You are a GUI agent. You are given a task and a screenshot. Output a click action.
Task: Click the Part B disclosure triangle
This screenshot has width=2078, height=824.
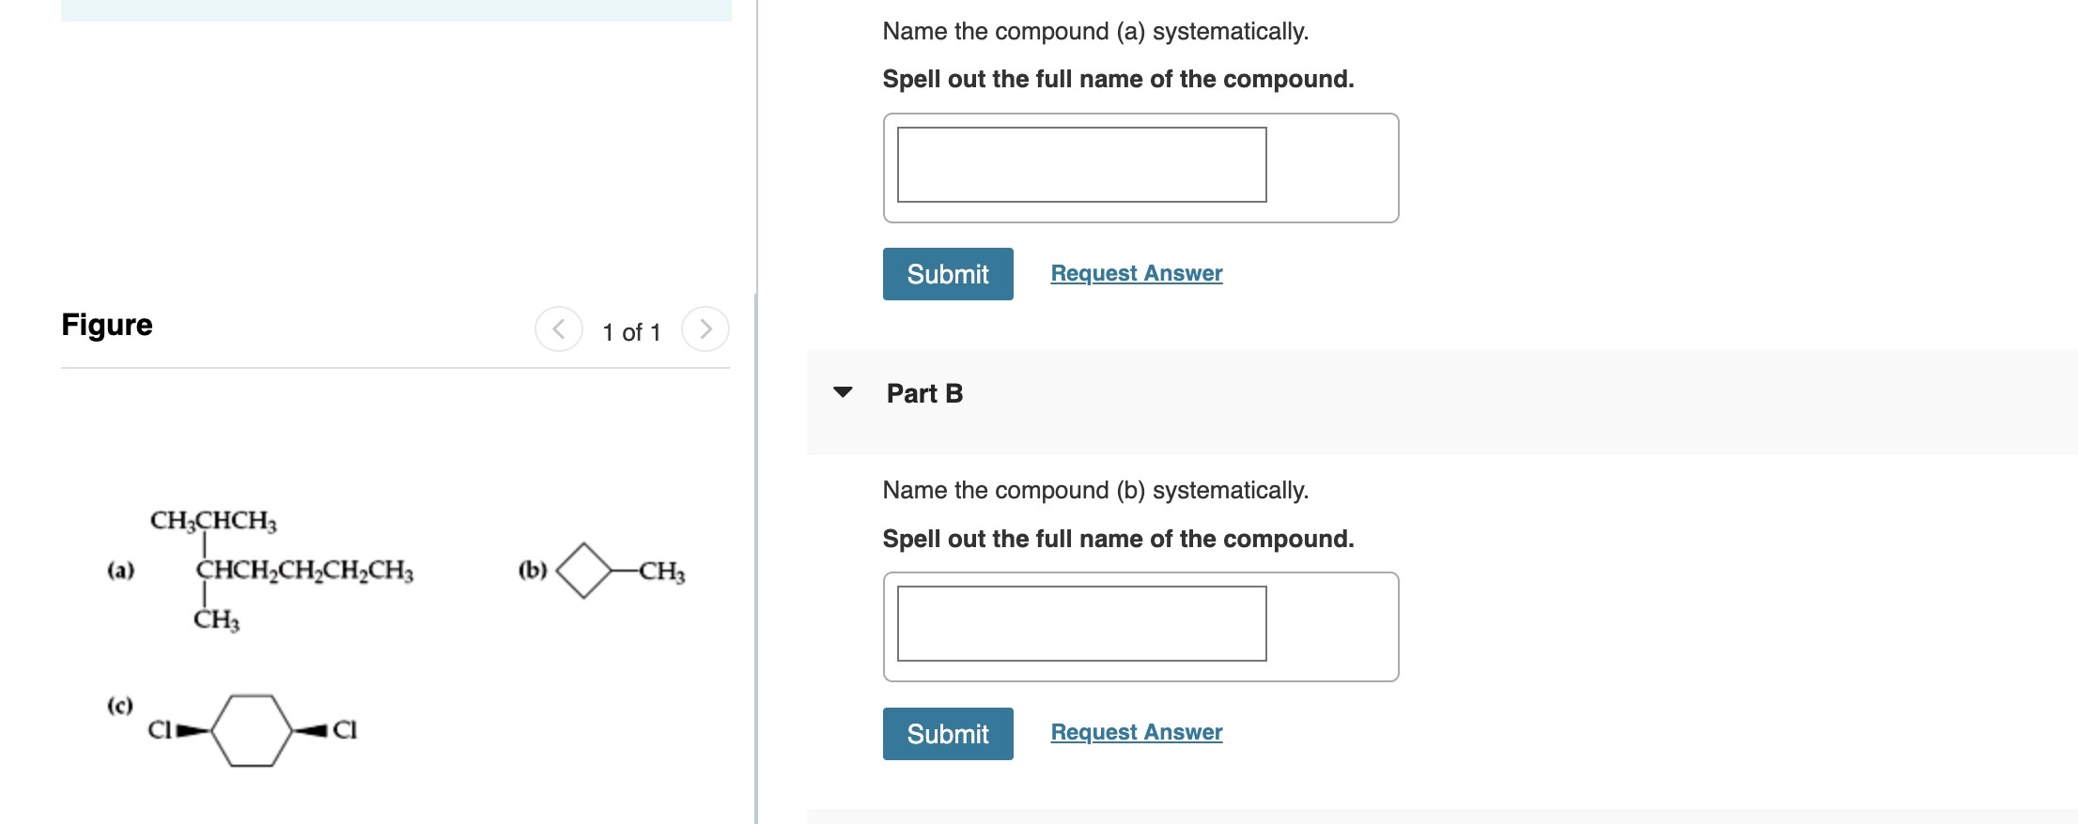pyautogui.click(x=844, y=394)
